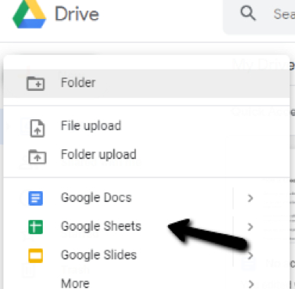Click the yellow Google Slides icon
The height and width of the screenshot is (289, 295).
(x=35, y=255)
